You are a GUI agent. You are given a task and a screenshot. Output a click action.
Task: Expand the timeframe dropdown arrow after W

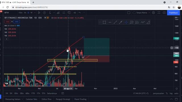click(35, 13)
